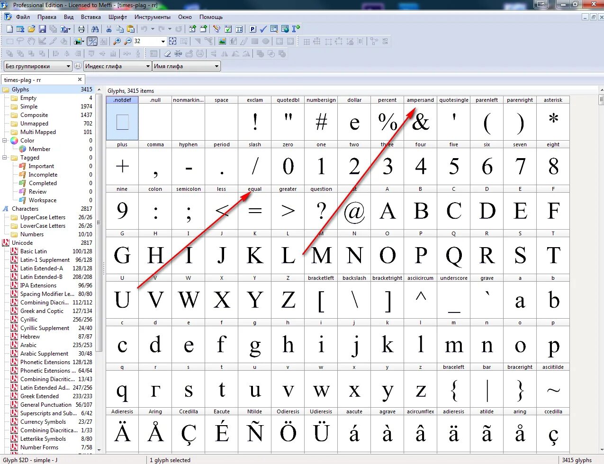Click the blue checkmark Test font icon
Screen dimensions: 604x464
pyautogui.click(x=263, y=29)
